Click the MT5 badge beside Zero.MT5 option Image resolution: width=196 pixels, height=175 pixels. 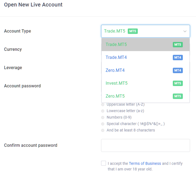(x=177, y=96)
